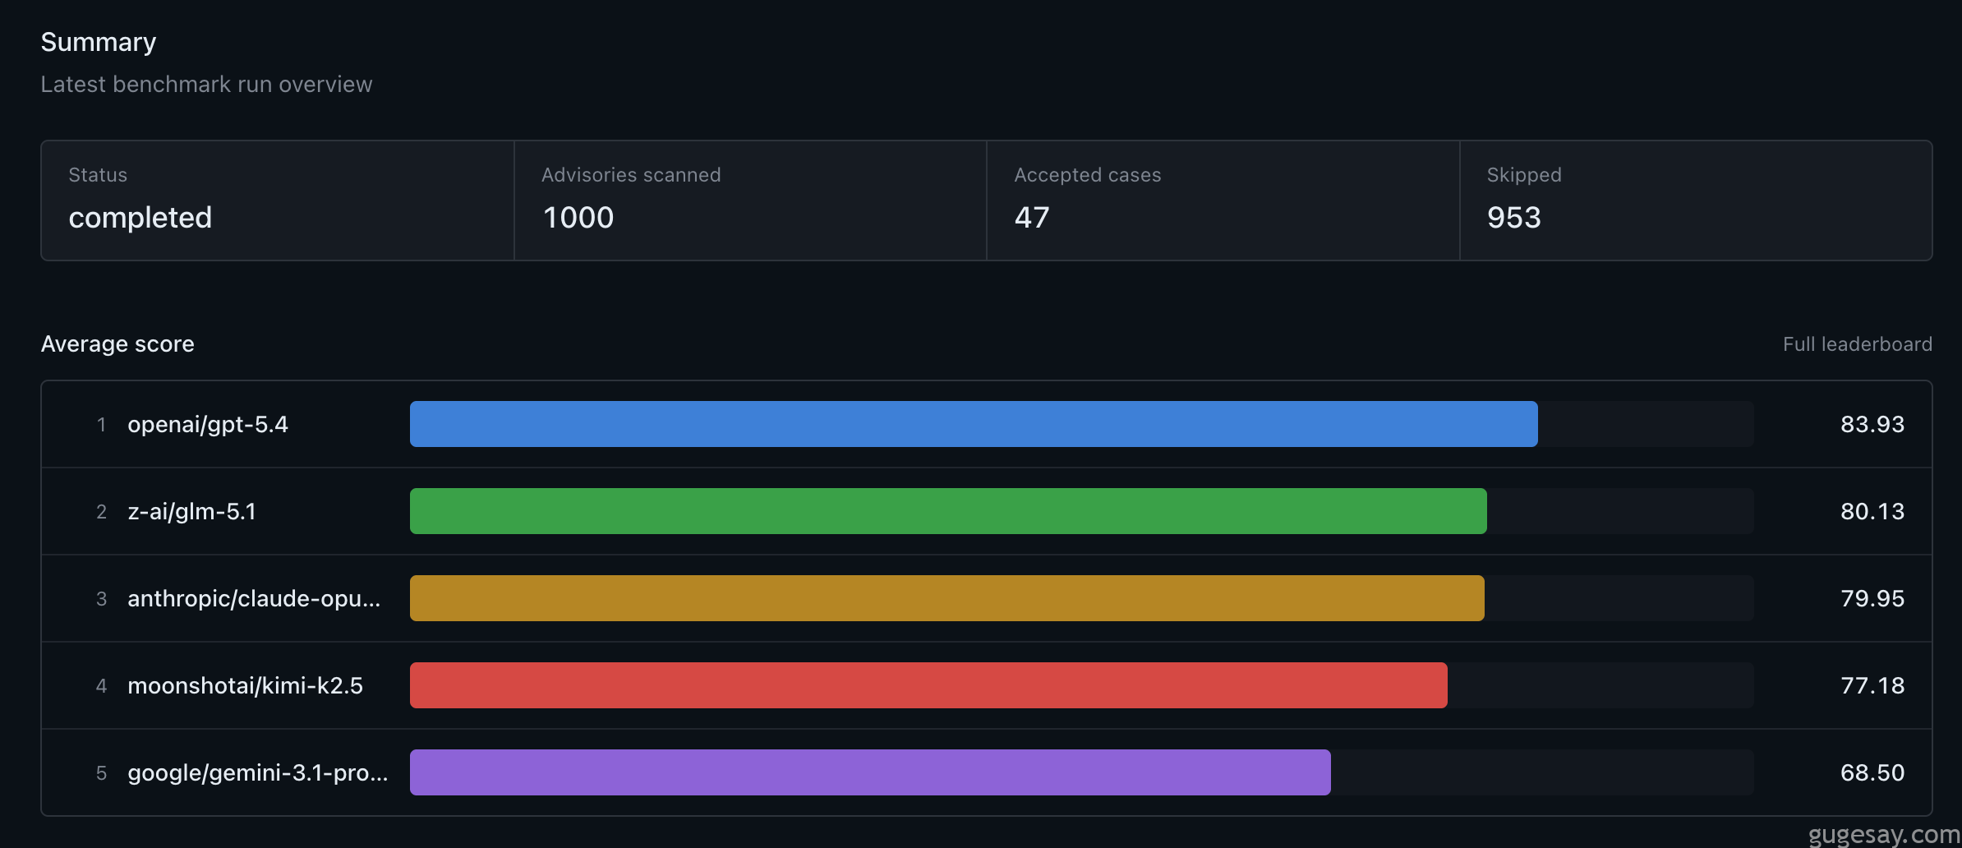Click the 80.13 score value
1962x848 pixels.
(1872, 512)
